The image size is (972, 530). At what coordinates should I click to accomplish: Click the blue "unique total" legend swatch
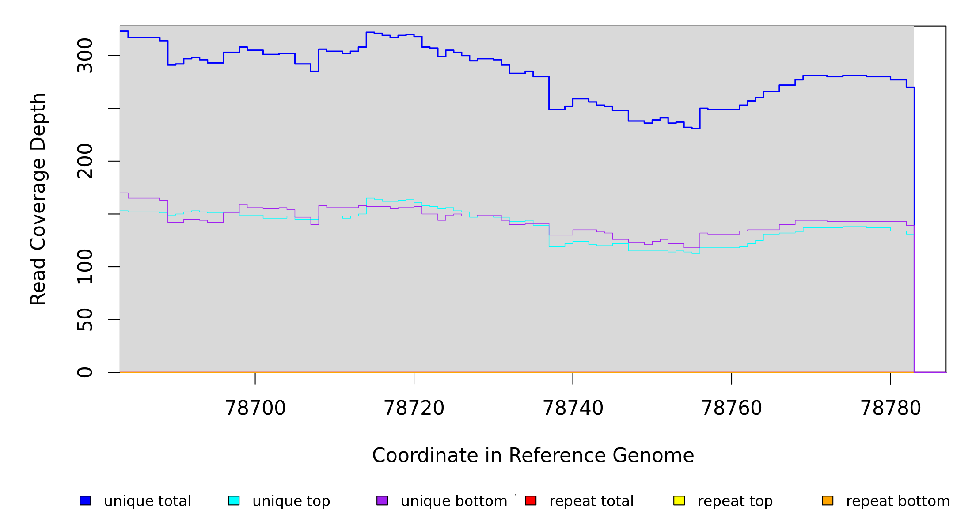85,500
